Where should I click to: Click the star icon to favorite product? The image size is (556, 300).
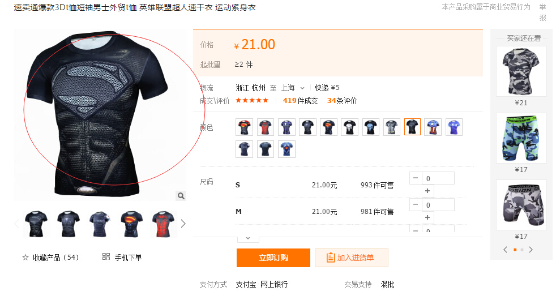pyautogui.click(x=25, y=258)
